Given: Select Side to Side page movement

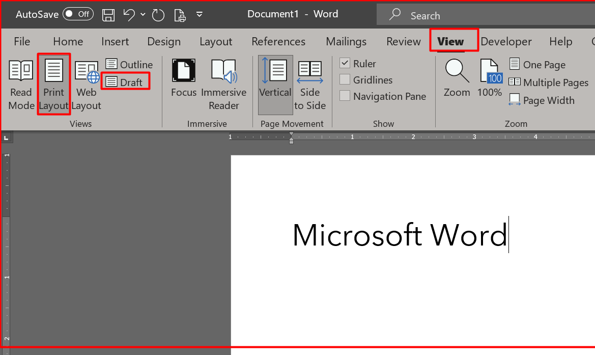Looking at the screenshot, I should (310, 84).
